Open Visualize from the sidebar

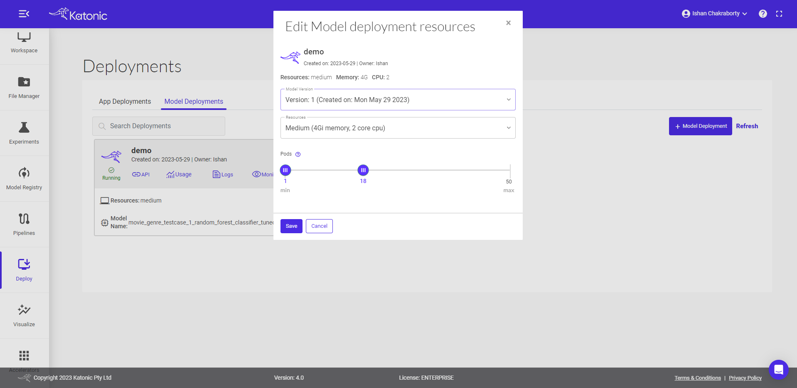tap(24, 316)
